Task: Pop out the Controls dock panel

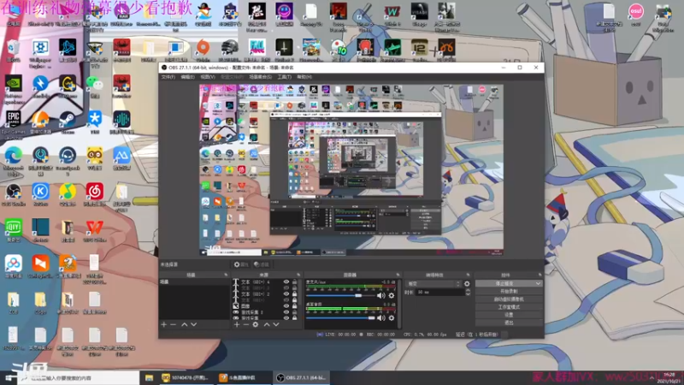Action: click(x=540, y=275)
